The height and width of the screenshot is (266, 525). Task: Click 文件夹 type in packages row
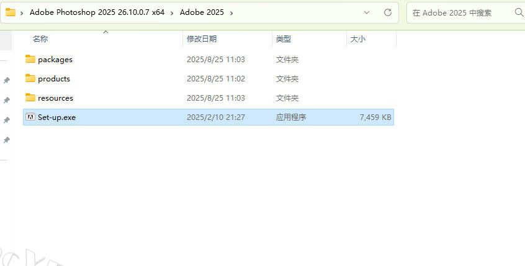(x=287, y=60)
